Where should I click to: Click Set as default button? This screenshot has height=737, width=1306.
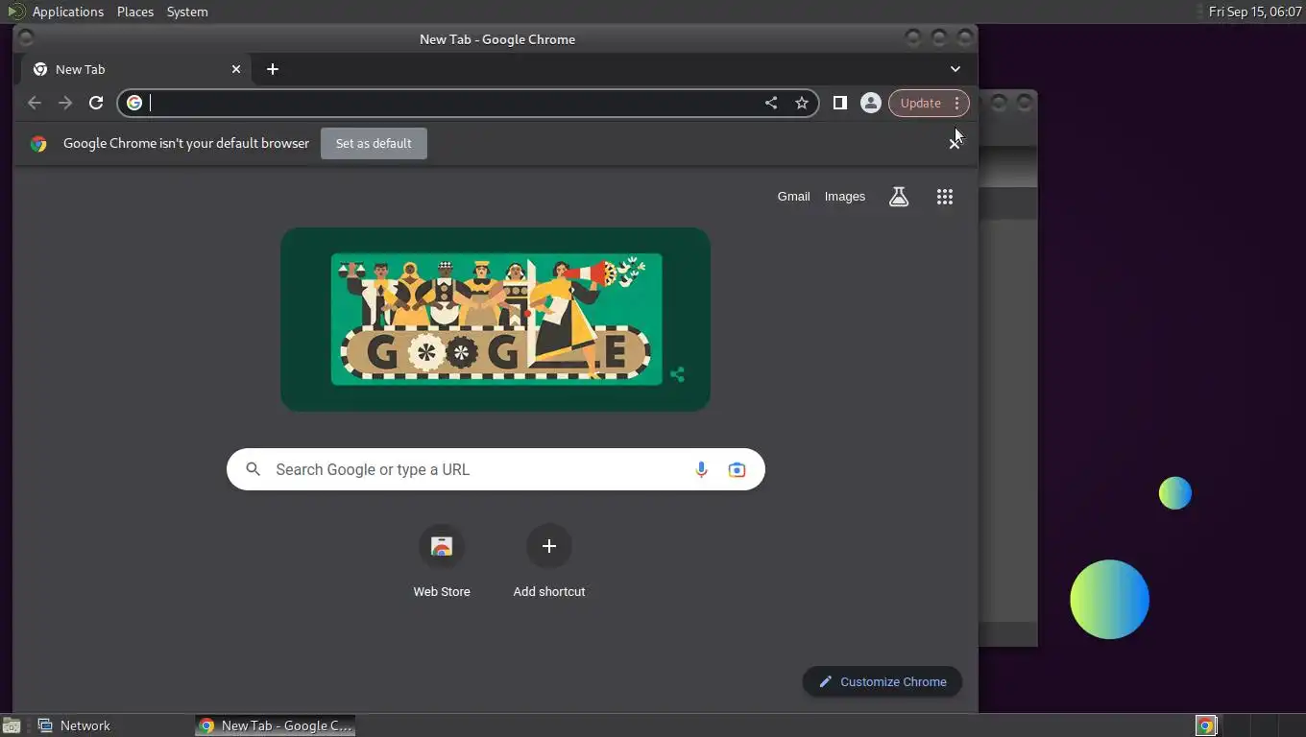[x=374, y=143]
